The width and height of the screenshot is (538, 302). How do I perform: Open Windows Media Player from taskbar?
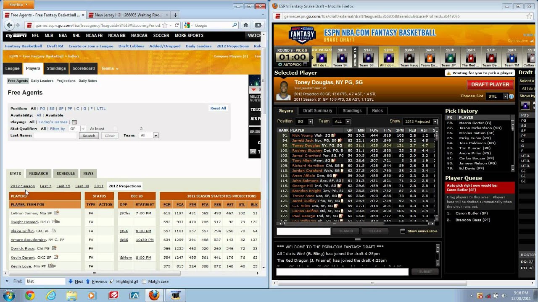click(92, 296)
